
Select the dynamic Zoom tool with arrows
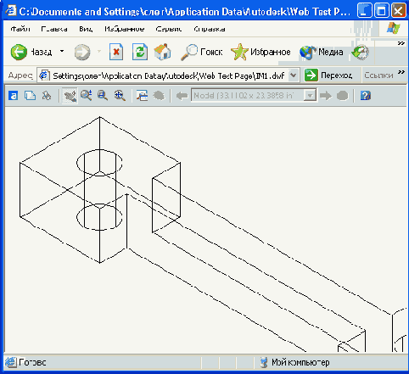(x=86, y=96)
